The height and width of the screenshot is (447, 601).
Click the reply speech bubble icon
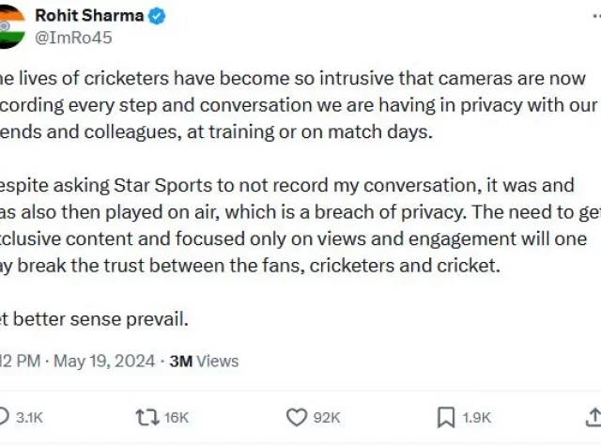click(3, 417)
